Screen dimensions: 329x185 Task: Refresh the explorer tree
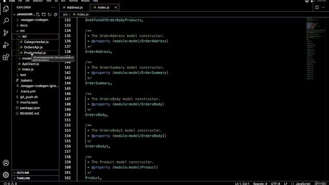click(x=49, y=14)
